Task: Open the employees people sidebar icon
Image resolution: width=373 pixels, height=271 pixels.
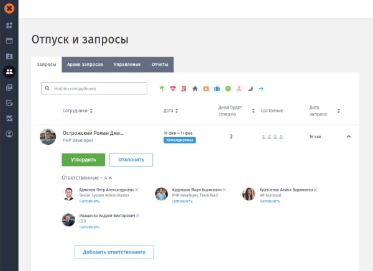Action: point(9,71)
